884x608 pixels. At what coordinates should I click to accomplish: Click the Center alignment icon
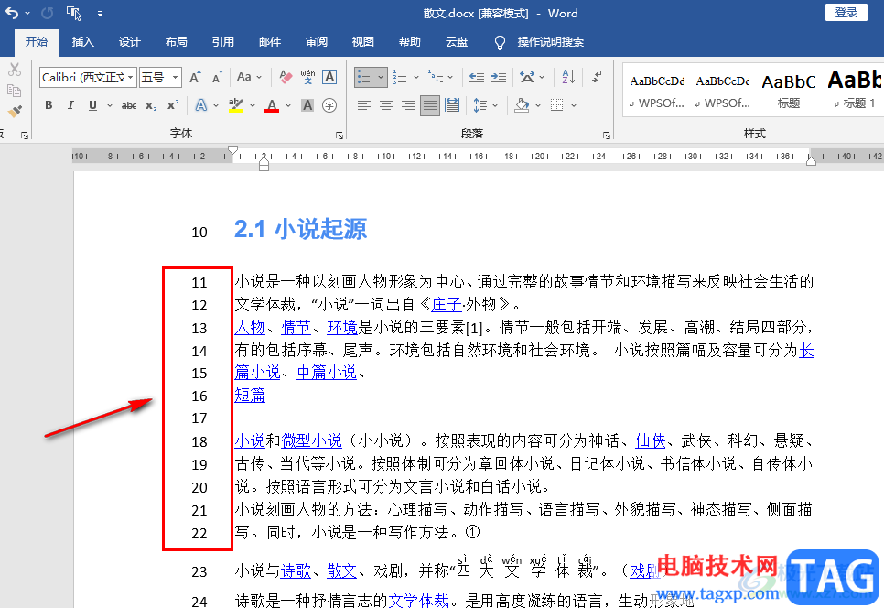tap(386, 105)
